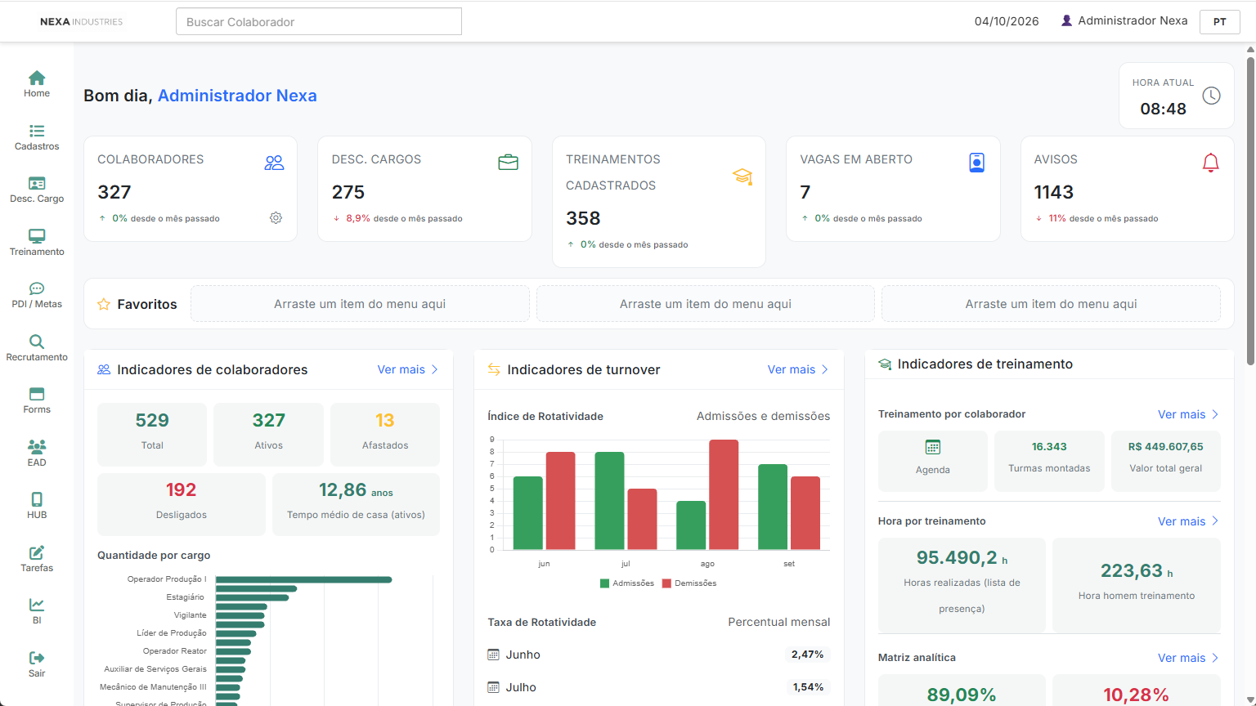This screenshot has height=706, width=1256.
Task: Click the Valor total geral card
Action: point(1165,461)
